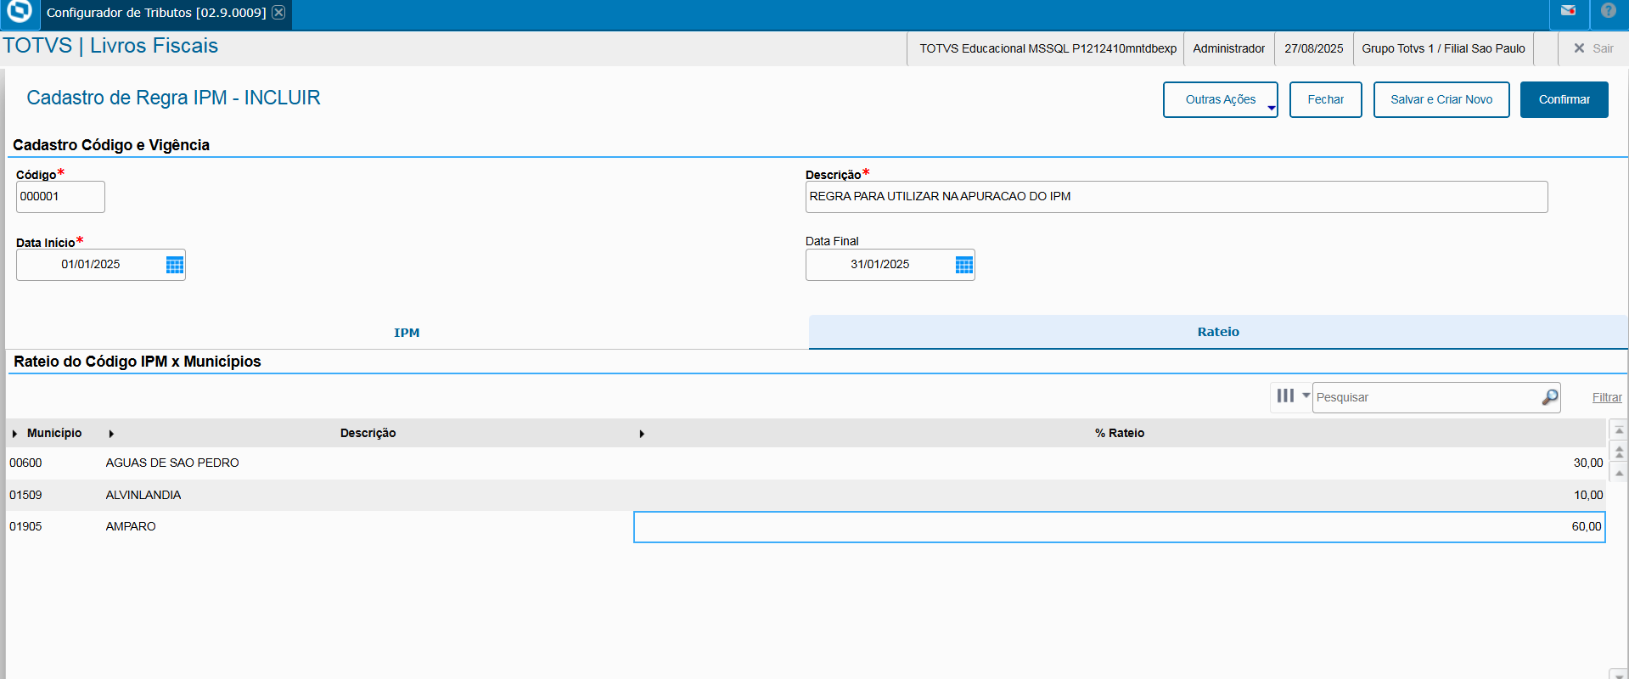Open the grid columns configuration dropdown
Screen dimensions: 1629x679
1292,396
